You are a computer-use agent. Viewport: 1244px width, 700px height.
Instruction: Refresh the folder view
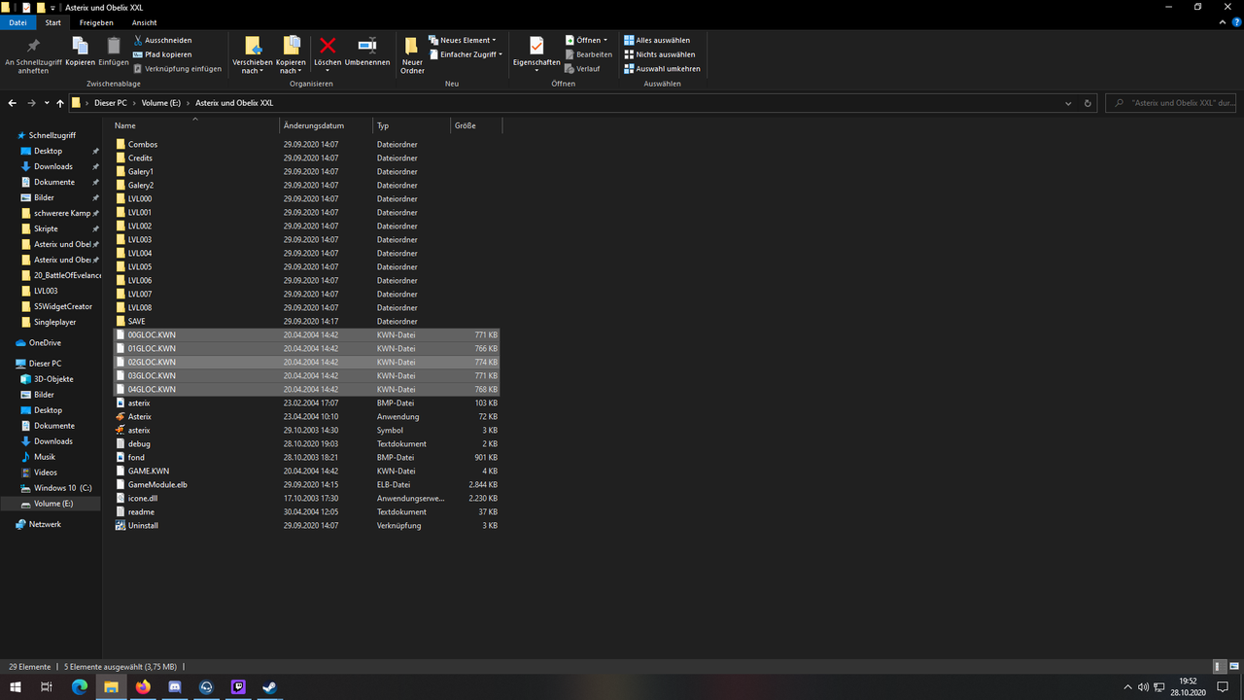pos(1088,103)
